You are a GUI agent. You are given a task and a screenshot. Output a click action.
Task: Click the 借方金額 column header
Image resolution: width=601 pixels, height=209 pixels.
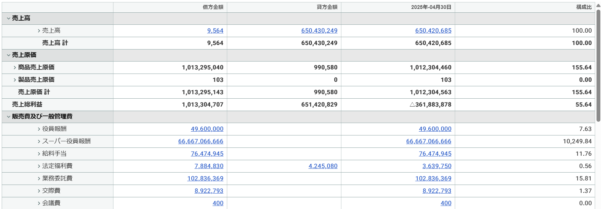click(213, 7)
